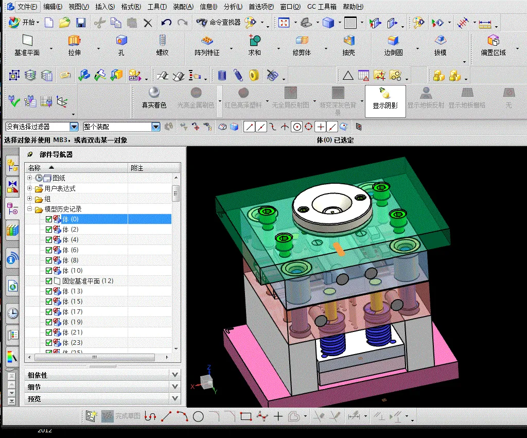Uncheck the 体 (6) checkbox

[x=49, y=250]
